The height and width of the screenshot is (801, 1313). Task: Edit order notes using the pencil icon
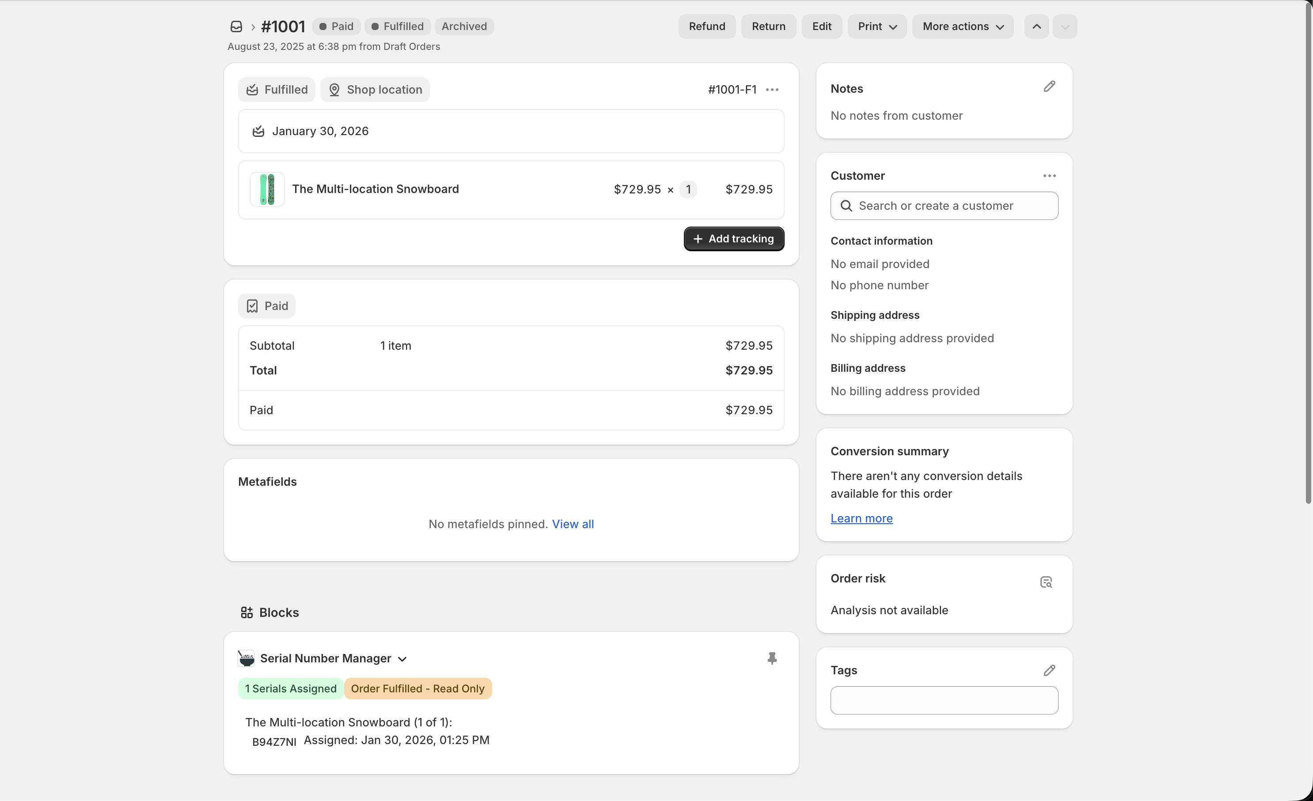pos(1049,86)
